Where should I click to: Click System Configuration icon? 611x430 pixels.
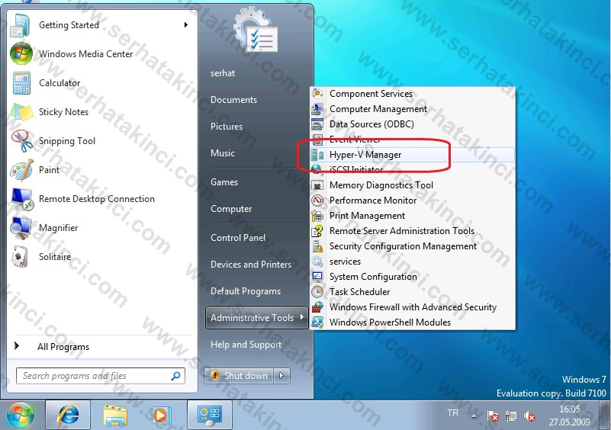click(x=317, y=277)
